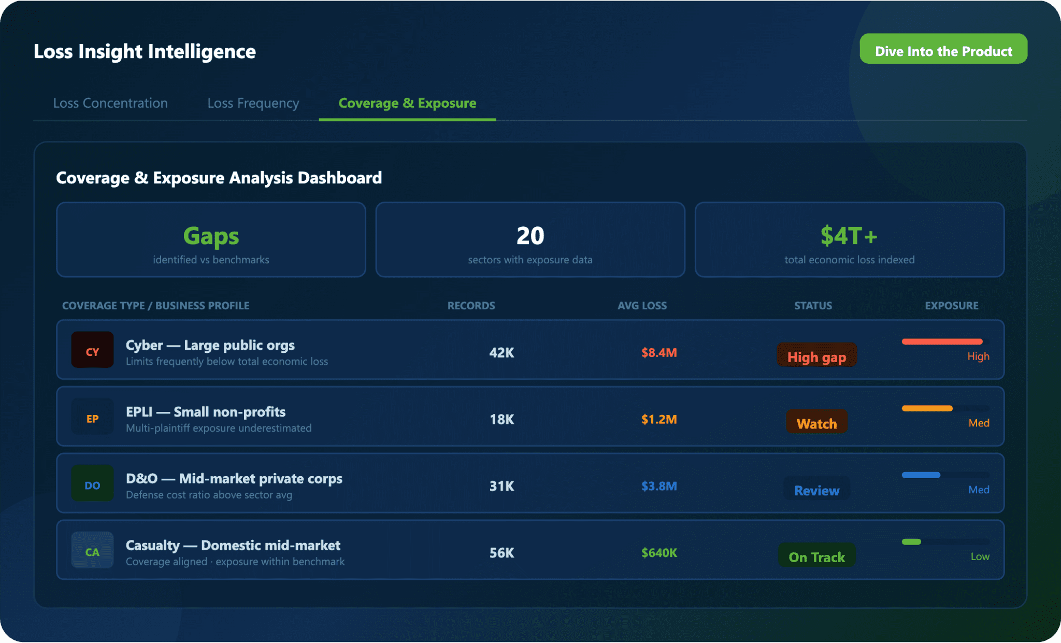This screenshot has width=1061, height=643.
Task: Click the On Track status badge
Action: 816,555
